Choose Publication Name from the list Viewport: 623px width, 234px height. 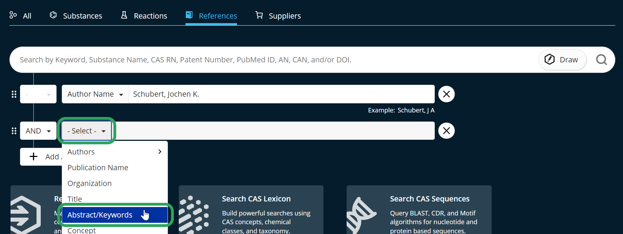click(x=115, y=167)
